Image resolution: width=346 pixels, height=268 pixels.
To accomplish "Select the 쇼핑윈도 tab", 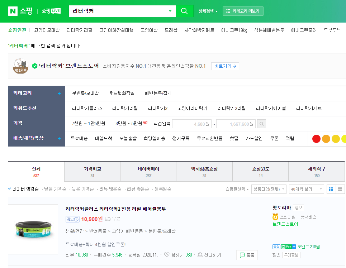I will [261, 172].
